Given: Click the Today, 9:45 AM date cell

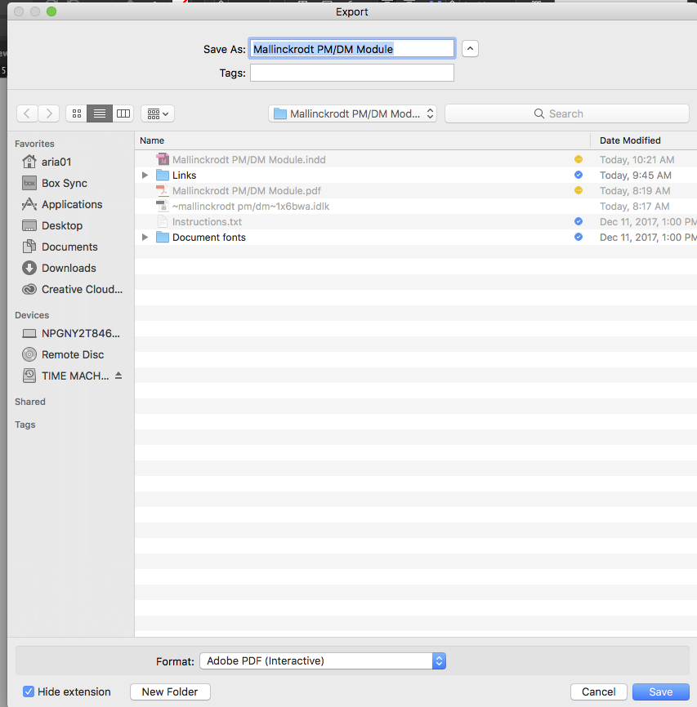Looking at the screenshot, I should (x=636, y=175).
